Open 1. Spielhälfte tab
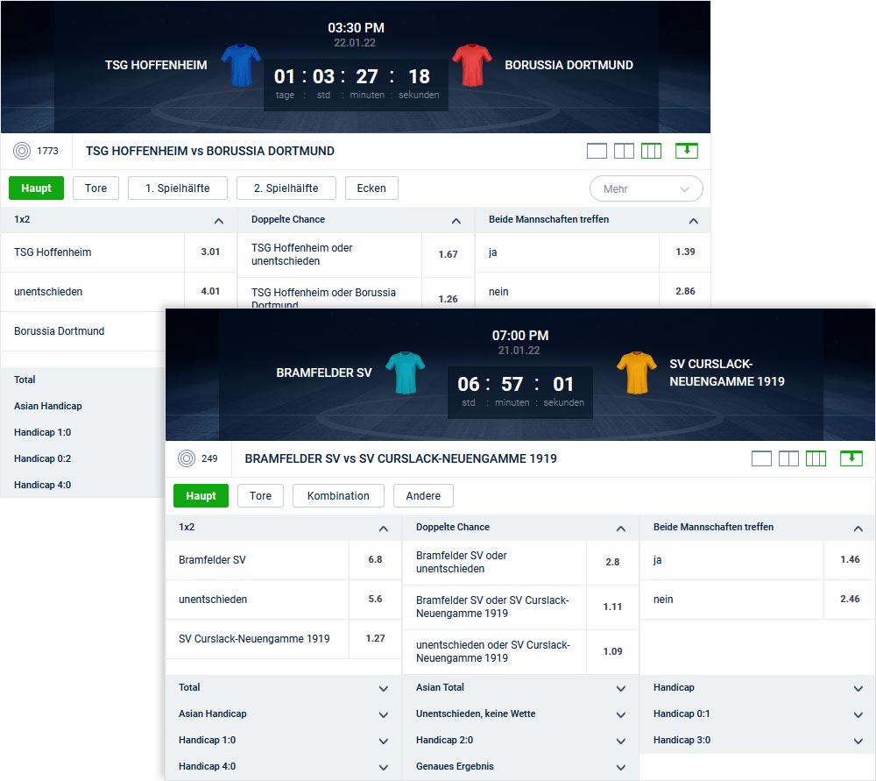Viewport: 876px width, 781px height. point(178,188)
